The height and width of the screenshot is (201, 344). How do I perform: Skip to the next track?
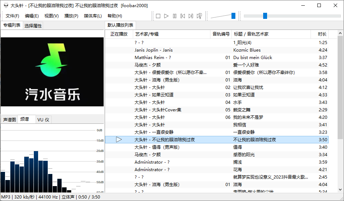(191, 16)
